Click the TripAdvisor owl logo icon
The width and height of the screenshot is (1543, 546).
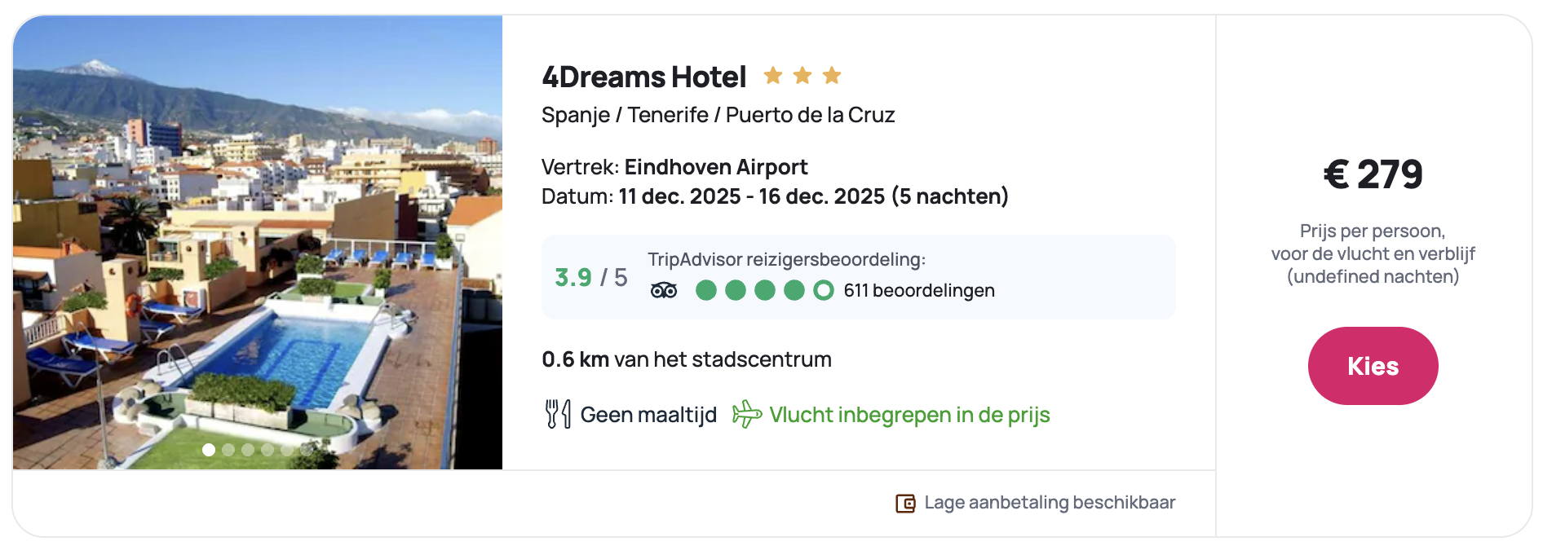tap(664, 291)
